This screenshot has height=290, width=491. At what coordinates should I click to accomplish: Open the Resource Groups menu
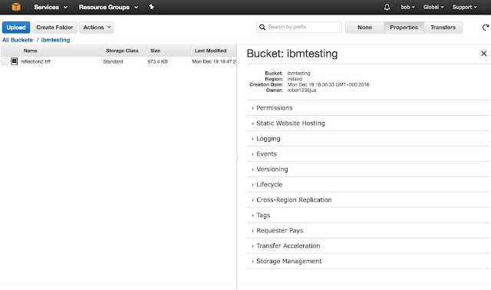[108, 7]
